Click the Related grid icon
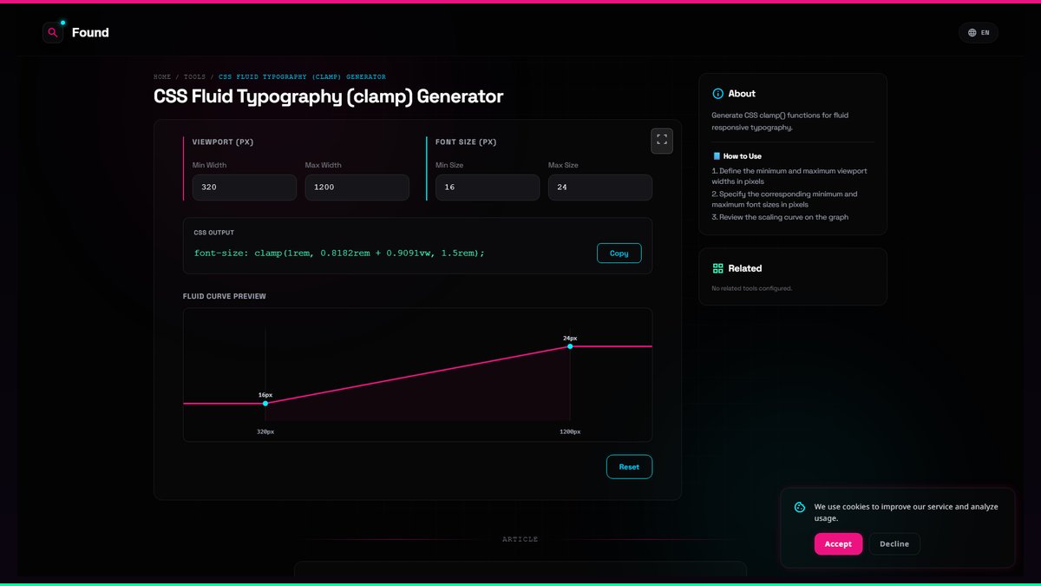The height and width of the screenshot is (586, 1041). pyautogui.click(x=717, y=269)
